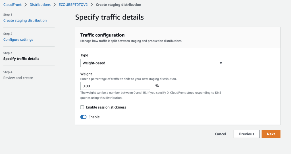Return to Configure settings step
Screen dimensions: 291x154
pos(18,40)
